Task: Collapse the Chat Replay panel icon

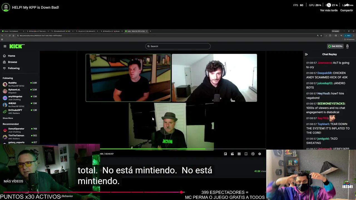Action: pos(306,54)
